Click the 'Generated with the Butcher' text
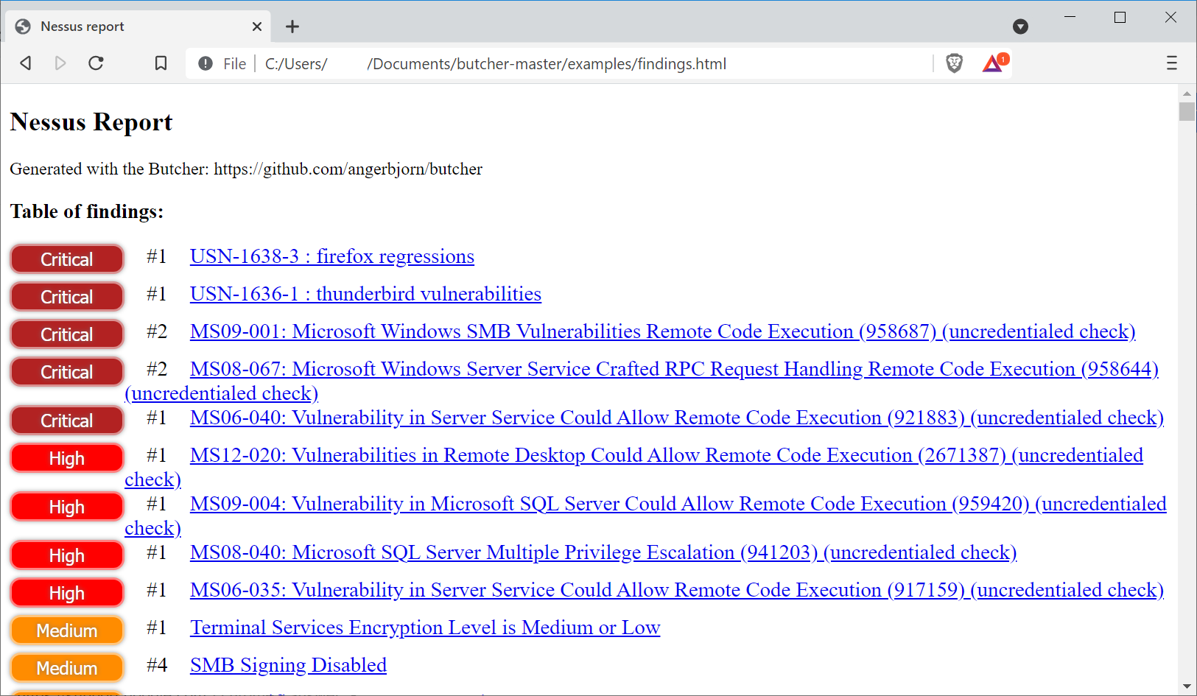1197x696 pixels. (x=246, y=169)
